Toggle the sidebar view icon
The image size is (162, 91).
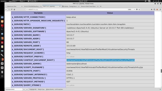point(154,9)
